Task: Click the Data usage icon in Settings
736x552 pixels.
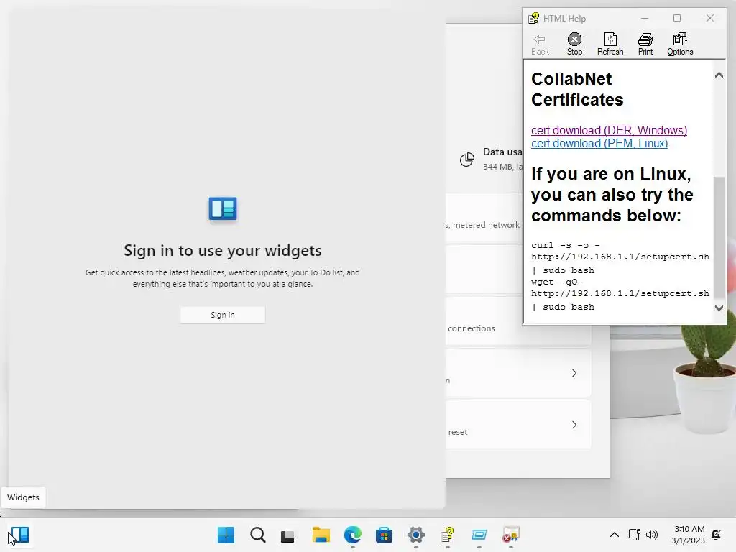Action: (x=467, y=160)
